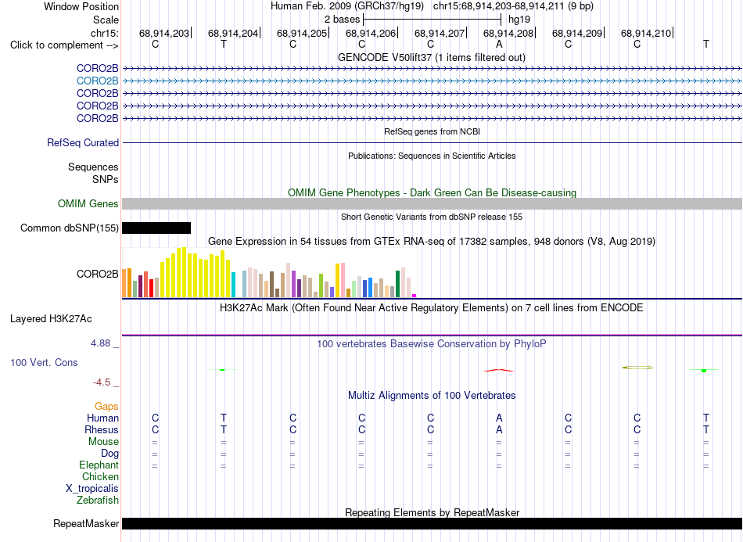Open Multiz Alignments of 100 Vertebrates title
This screenshot has width=743, height=542.
tap(432, 395)
